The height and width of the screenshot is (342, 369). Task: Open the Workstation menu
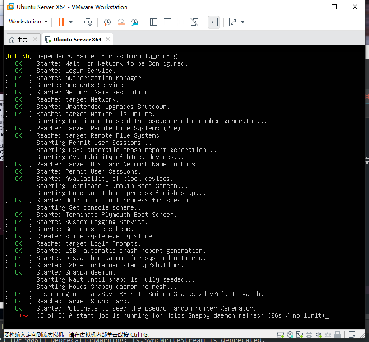(28, 22)
